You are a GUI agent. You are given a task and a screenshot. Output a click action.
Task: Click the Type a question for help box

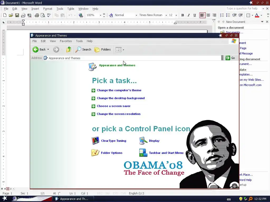point(244,9)
